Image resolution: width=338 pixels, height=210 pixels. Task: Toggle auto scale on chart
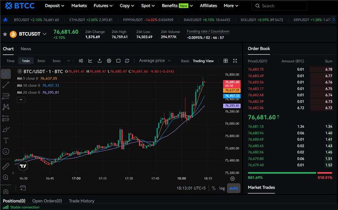pyautogui.click(x=234, y=188)
